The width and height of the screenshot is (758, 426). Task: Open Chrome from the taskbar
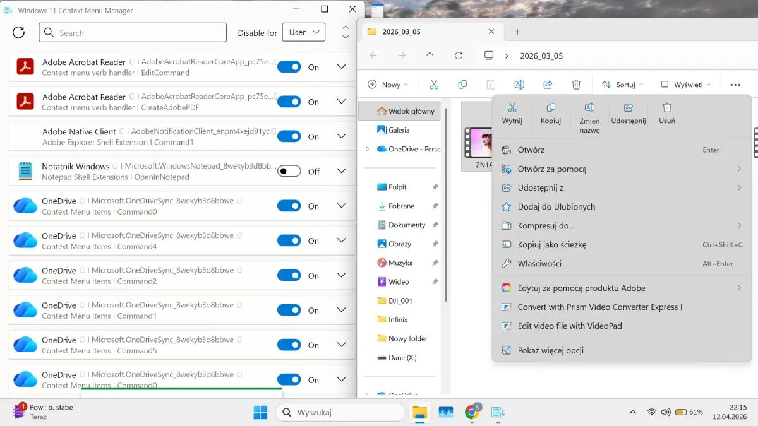tap(471, 412)
